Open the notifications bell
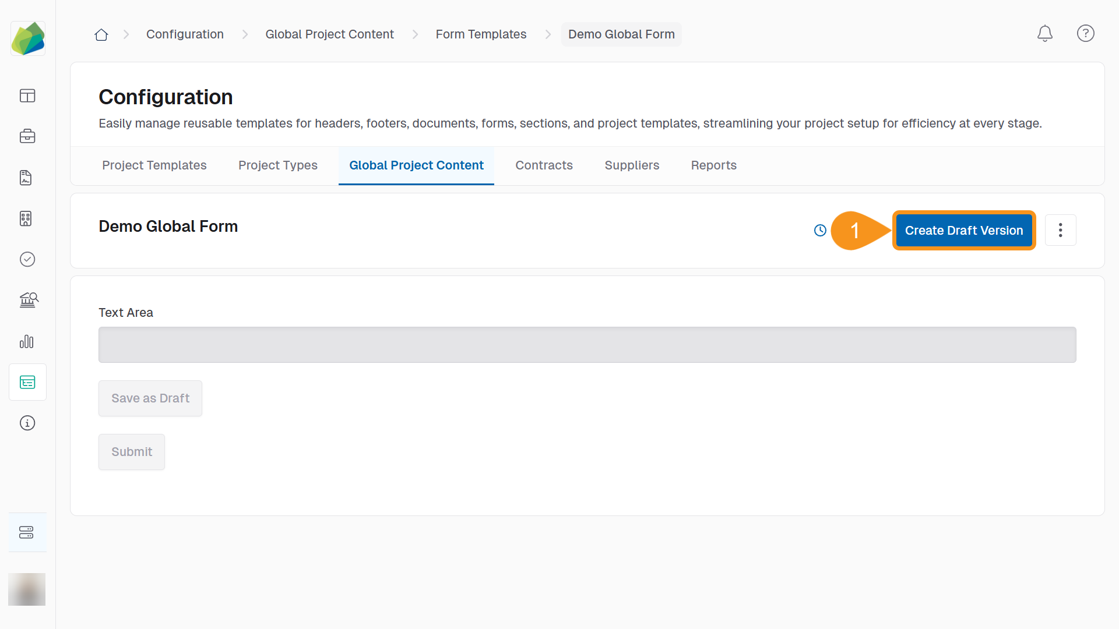The width and height of the screenshot is (1119, 629). pos(1044,34)
